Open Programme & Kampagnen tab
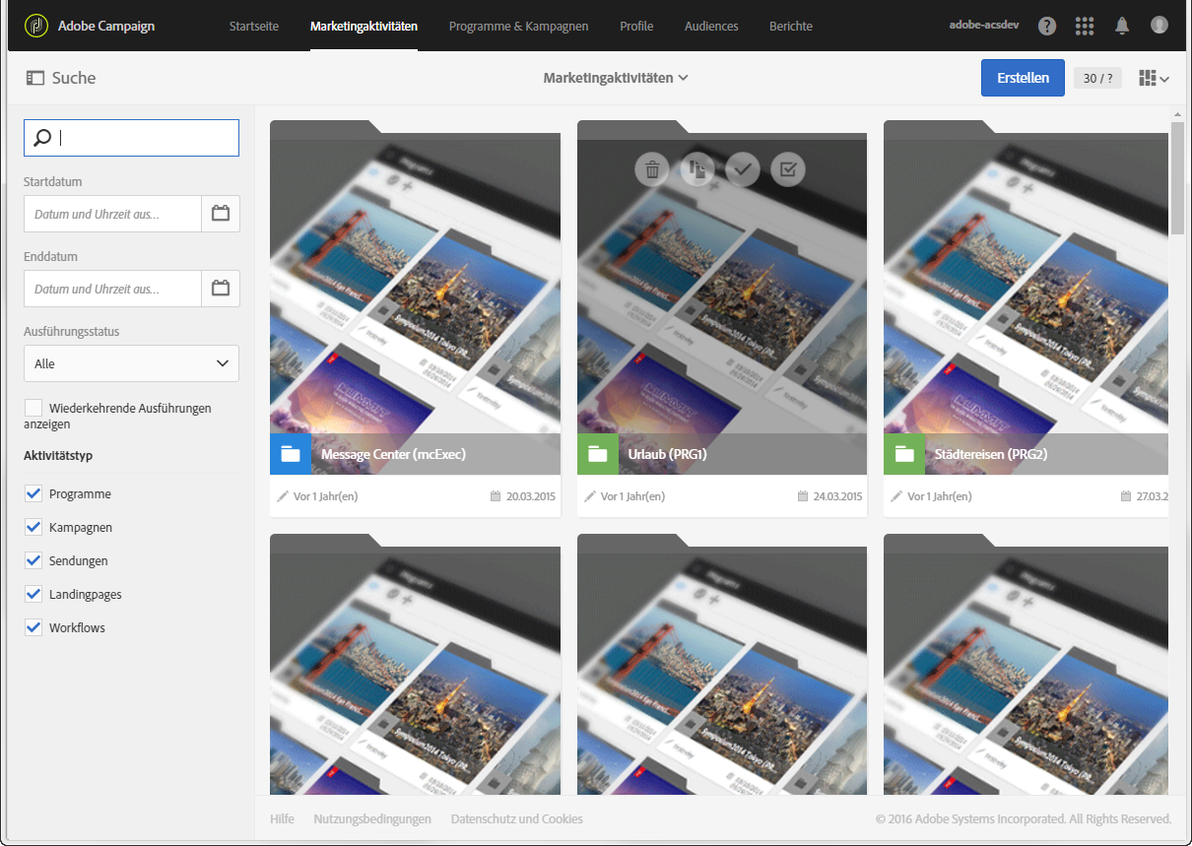 point(518,27)
